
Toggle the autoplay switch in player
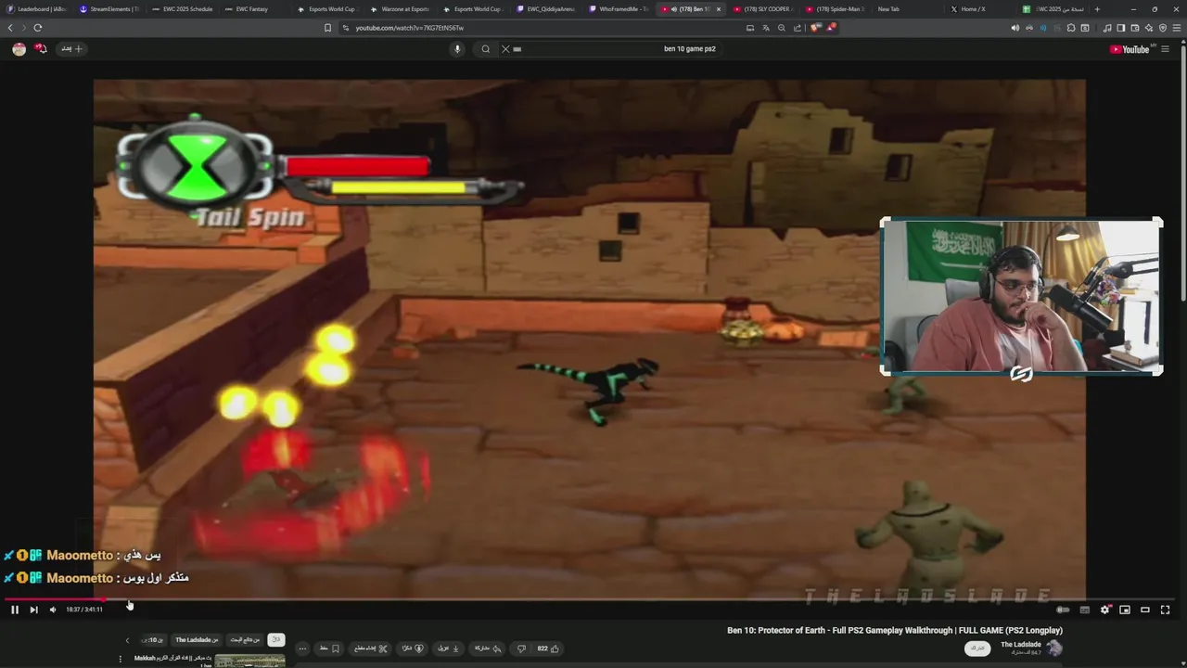click(x=1063, y=610)
